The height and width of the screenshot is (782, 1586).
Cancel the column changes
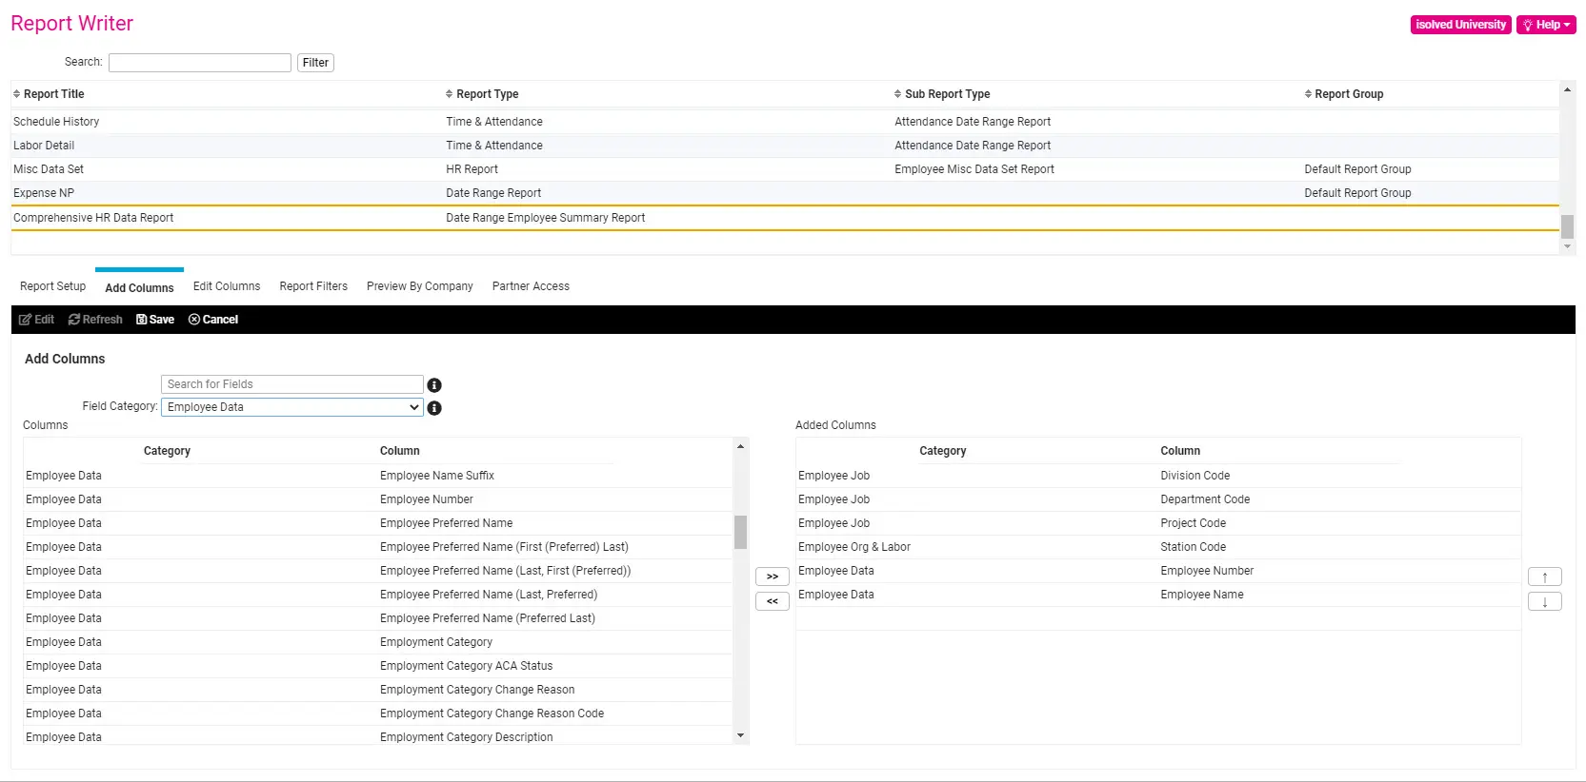(x=213, y=320)
